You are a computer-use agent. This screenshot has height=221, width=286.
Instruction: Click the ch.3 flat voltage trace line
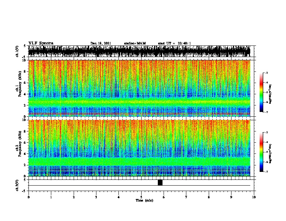point(139,186)
